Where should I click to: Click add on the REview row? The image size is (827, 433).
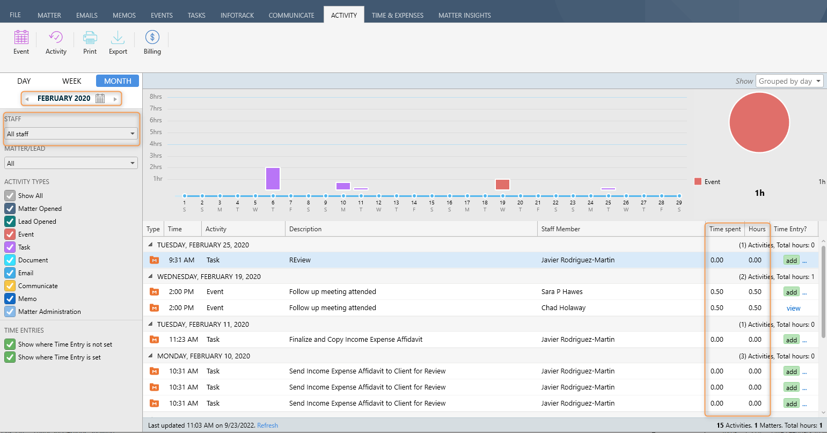[792, 261]
